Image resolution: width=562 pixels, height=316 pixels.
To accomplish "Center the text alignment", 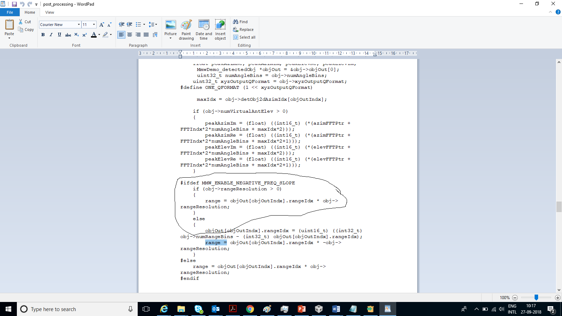I will (x=130, y=35).
